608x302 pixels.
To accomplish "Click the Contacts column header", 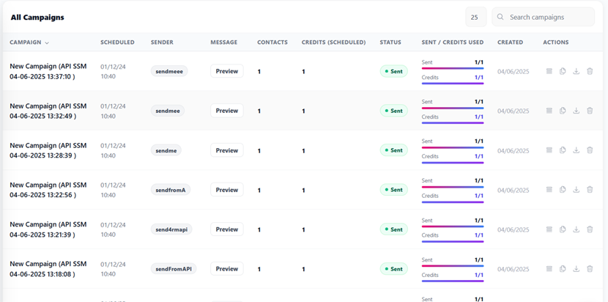I will tap(273, 43).
